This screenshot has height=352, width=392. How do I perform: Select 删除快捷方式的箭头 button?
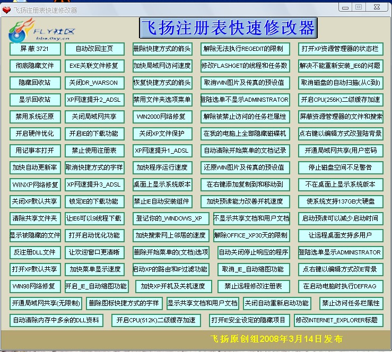162,49
